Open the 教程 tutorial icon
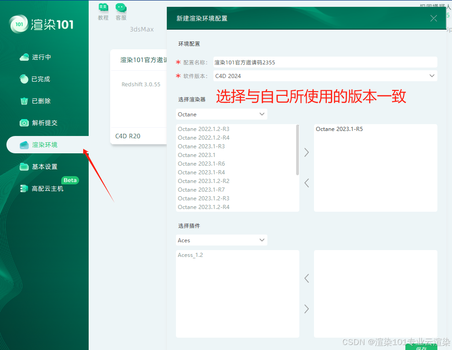The width and height of the screenshot is (452, 350). tap(103, 12)
